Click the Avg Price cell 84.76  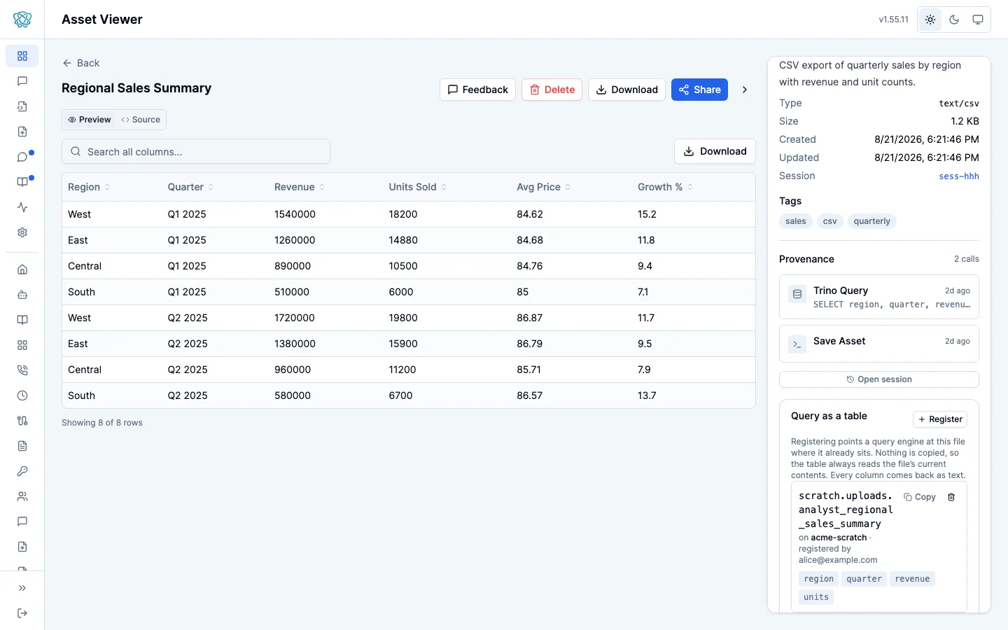click(x=530, y=266)
